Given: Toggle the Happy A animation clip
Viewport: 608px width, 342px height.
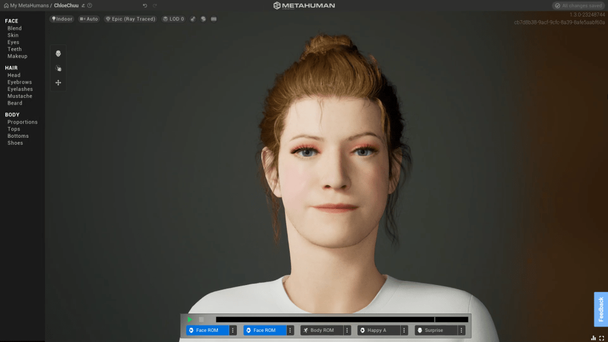Looking at the screenshot, I should [x=378, y=330].
